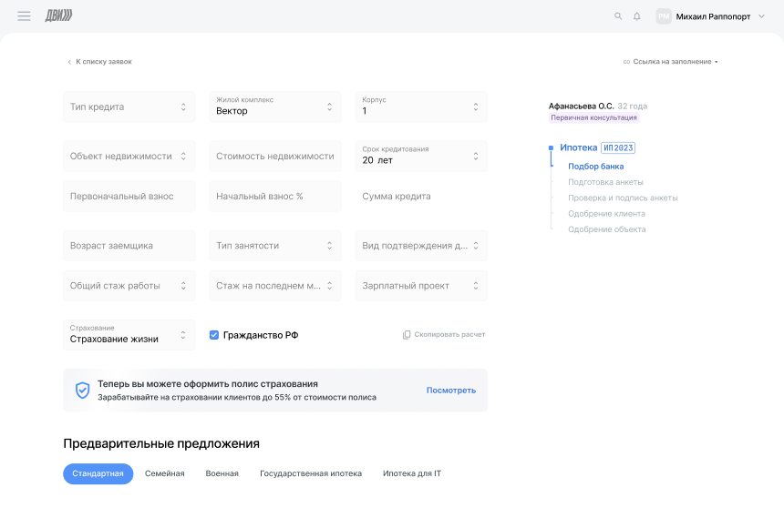Open Страхование жизни dropdown
Screen dimensions: 784x528
[129, 335]
